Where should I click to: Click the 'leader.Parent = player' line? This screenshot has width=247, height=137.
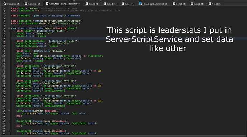(31, 36)
